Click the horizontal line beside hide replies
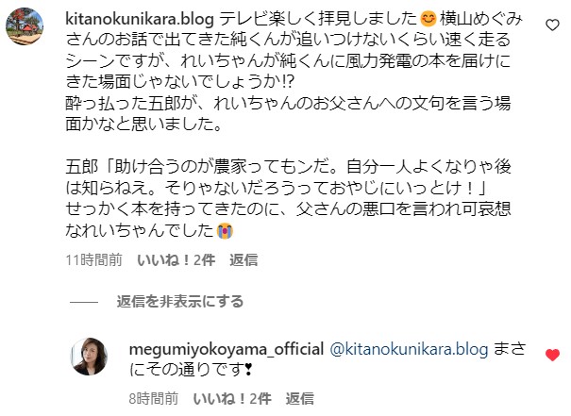 (x=84, y=302)
